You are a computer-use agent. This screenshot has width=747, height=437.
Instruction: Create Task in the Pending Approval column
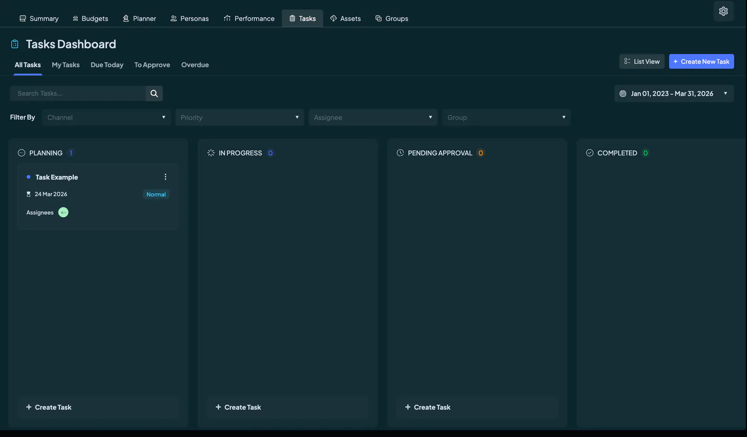point(477,407)
